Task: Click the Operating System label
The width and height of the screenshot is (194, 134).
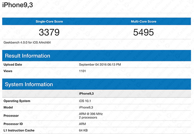Action: (17, 101)
